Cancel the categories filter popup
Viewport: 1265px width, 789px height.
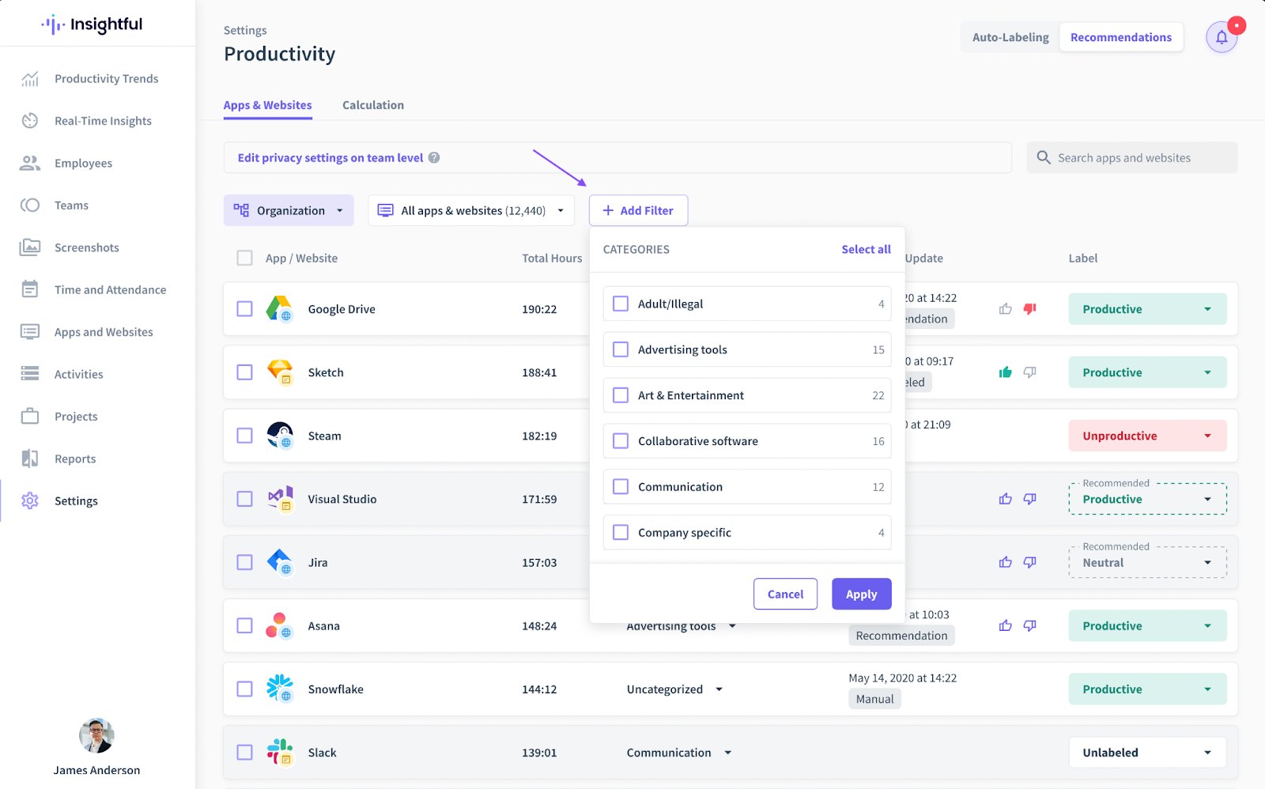[785, 594]
